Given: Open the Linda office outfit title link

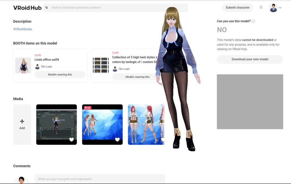Looking at the screenshot, I should (47, 59).
